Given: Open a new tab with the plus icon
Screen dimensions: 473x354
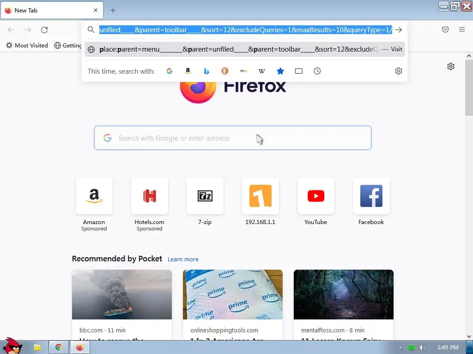Looking at the screenshot, I should point(113,11).
